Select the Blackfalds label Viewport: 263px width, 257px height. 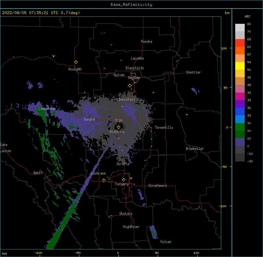click(135, 68)
